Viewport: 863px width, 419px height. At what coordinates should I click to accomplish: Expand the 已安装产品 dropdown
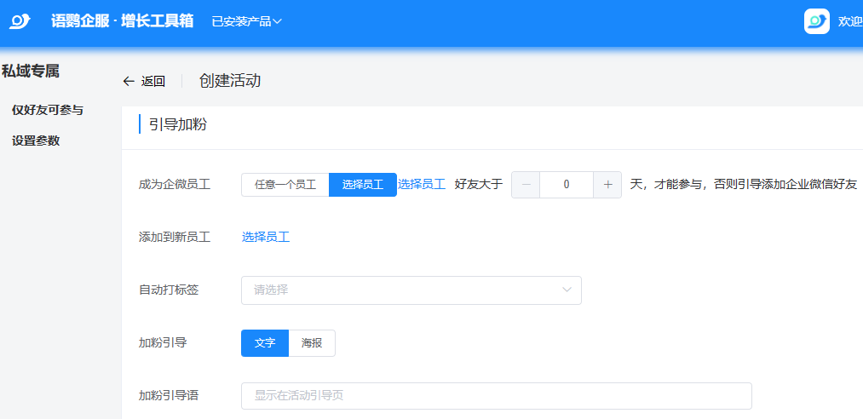click(x=246, y=21)
